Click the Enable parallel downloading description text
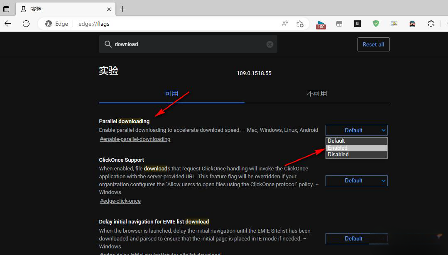 coord(208,130)
